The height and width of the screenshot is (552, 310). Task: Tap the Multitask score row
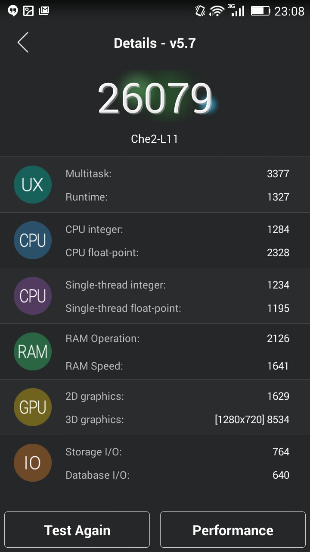point(177,174)
